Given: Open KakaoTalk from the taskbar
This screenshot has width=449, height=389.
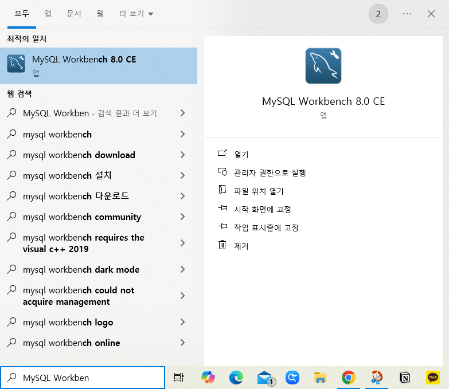Looking at the screenshot, I should tap(433, 378).
